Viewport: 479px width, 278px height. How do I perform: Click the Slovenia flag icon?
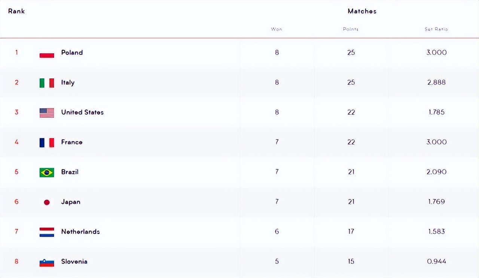tap(47, 262)
